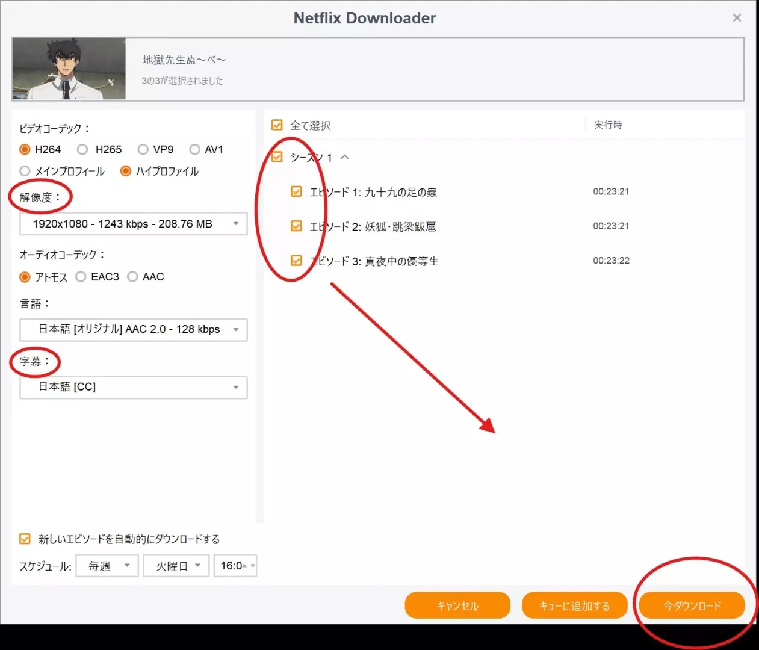Click the キューに追加する button

575,605
